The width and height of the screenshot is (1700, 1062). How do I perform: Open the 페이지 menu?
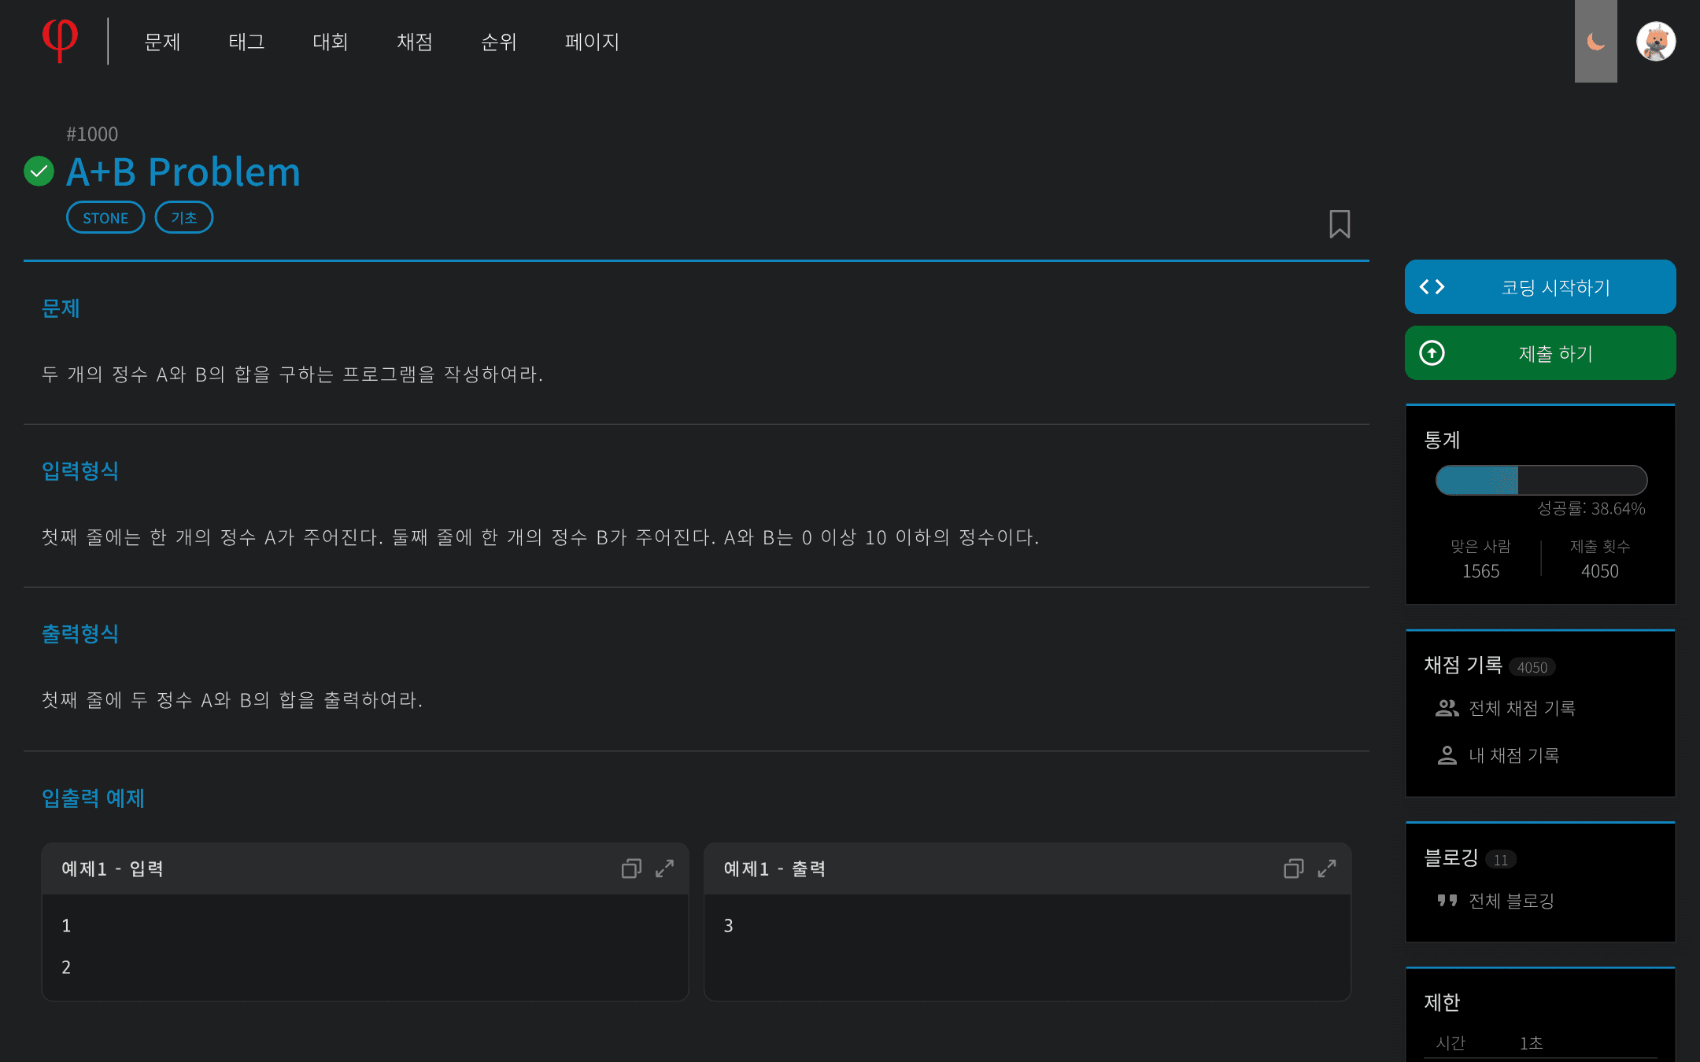pos(592,42)
